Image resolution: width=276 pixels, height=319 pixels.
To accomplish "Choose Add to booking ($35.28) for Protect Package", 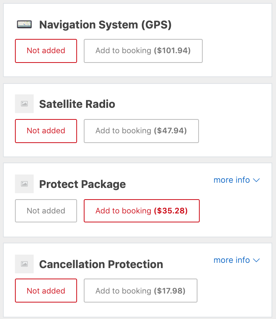I will click(142, 211).
